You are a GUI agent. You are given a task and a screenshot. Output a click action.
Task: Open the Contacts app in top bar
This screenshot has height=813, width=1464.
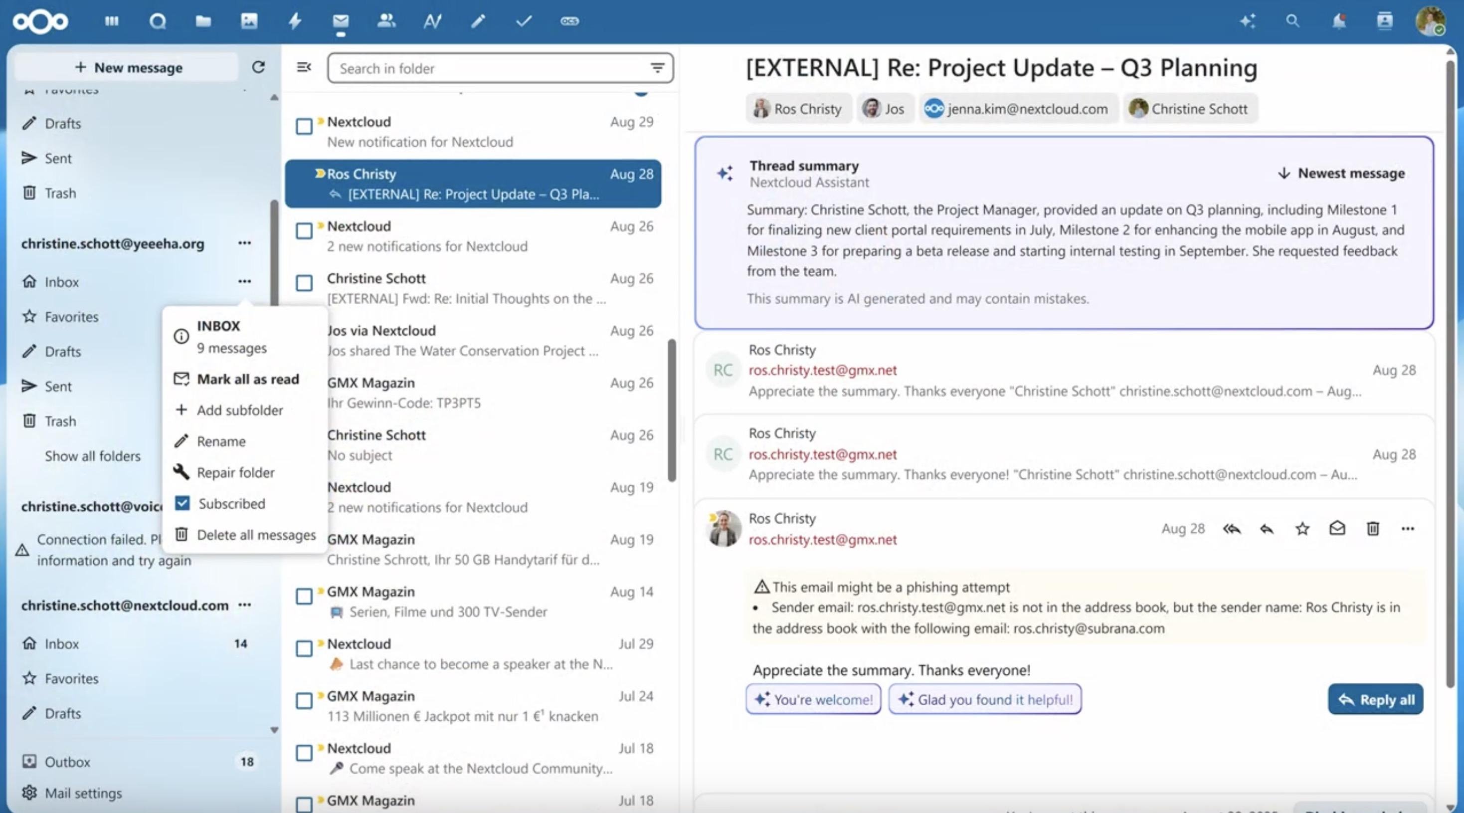click(x=386, y=21)
